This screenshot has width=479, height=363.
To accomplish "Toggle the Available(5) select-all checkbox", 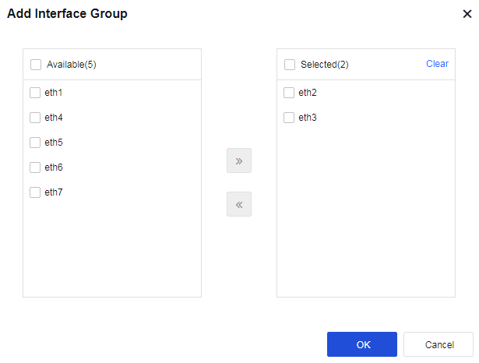I will [x=36, y=65].
